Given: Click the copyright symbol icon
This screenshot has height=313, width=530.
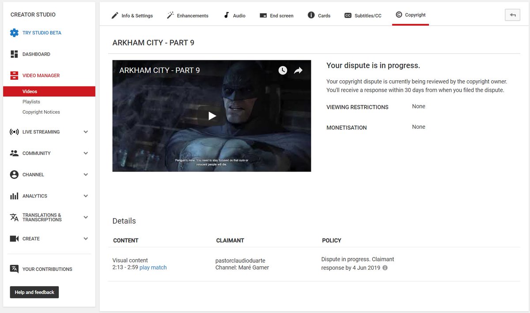Looking at the screenshot, I should click(399, 15).
